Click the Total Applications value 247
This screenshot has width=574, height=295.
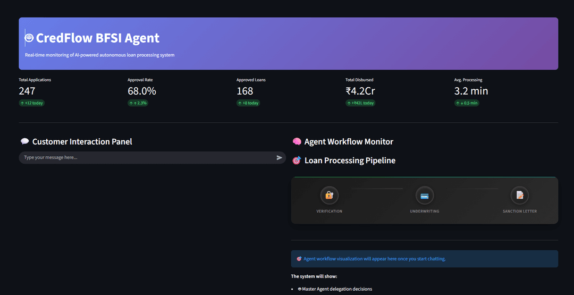coord(27,91)
